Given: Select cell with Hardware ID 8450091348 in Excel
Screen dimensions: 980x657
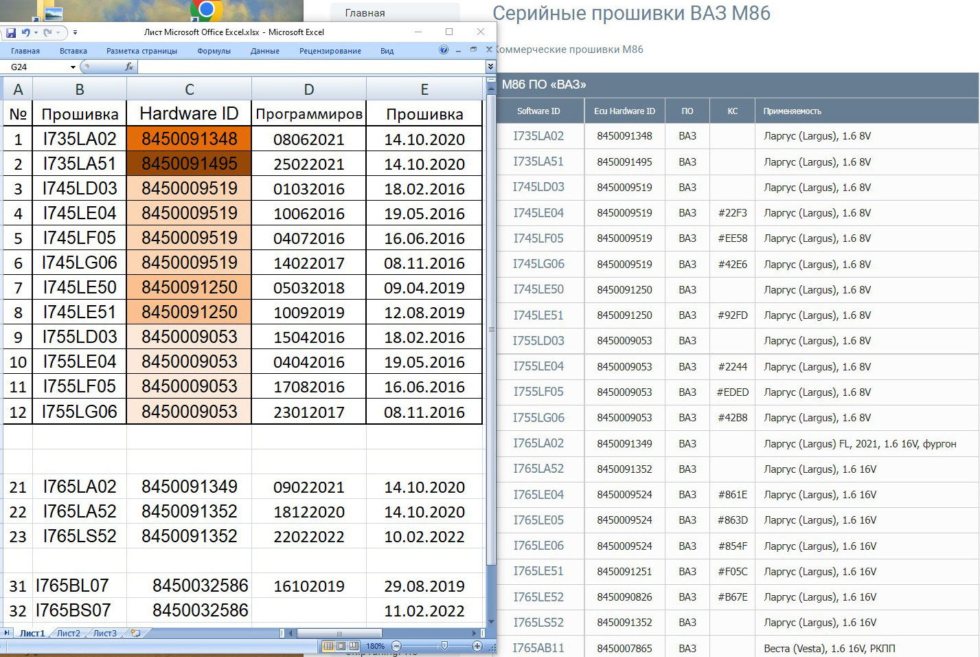Looking at the screenshot, I should click(x=189, y=139).
